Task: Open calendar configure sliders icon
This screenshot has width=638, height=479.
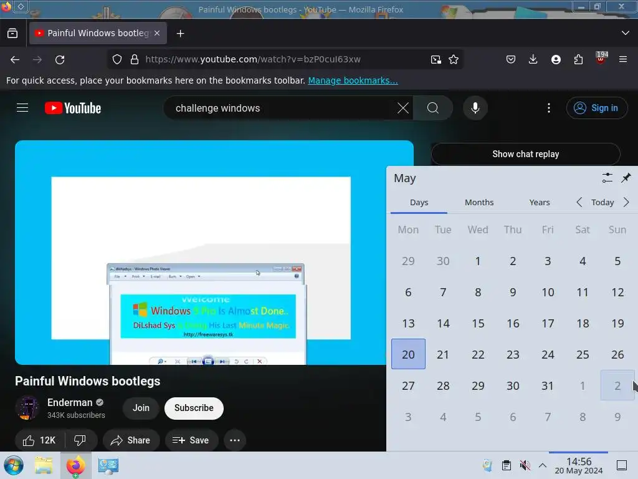Action: [607, 178]
